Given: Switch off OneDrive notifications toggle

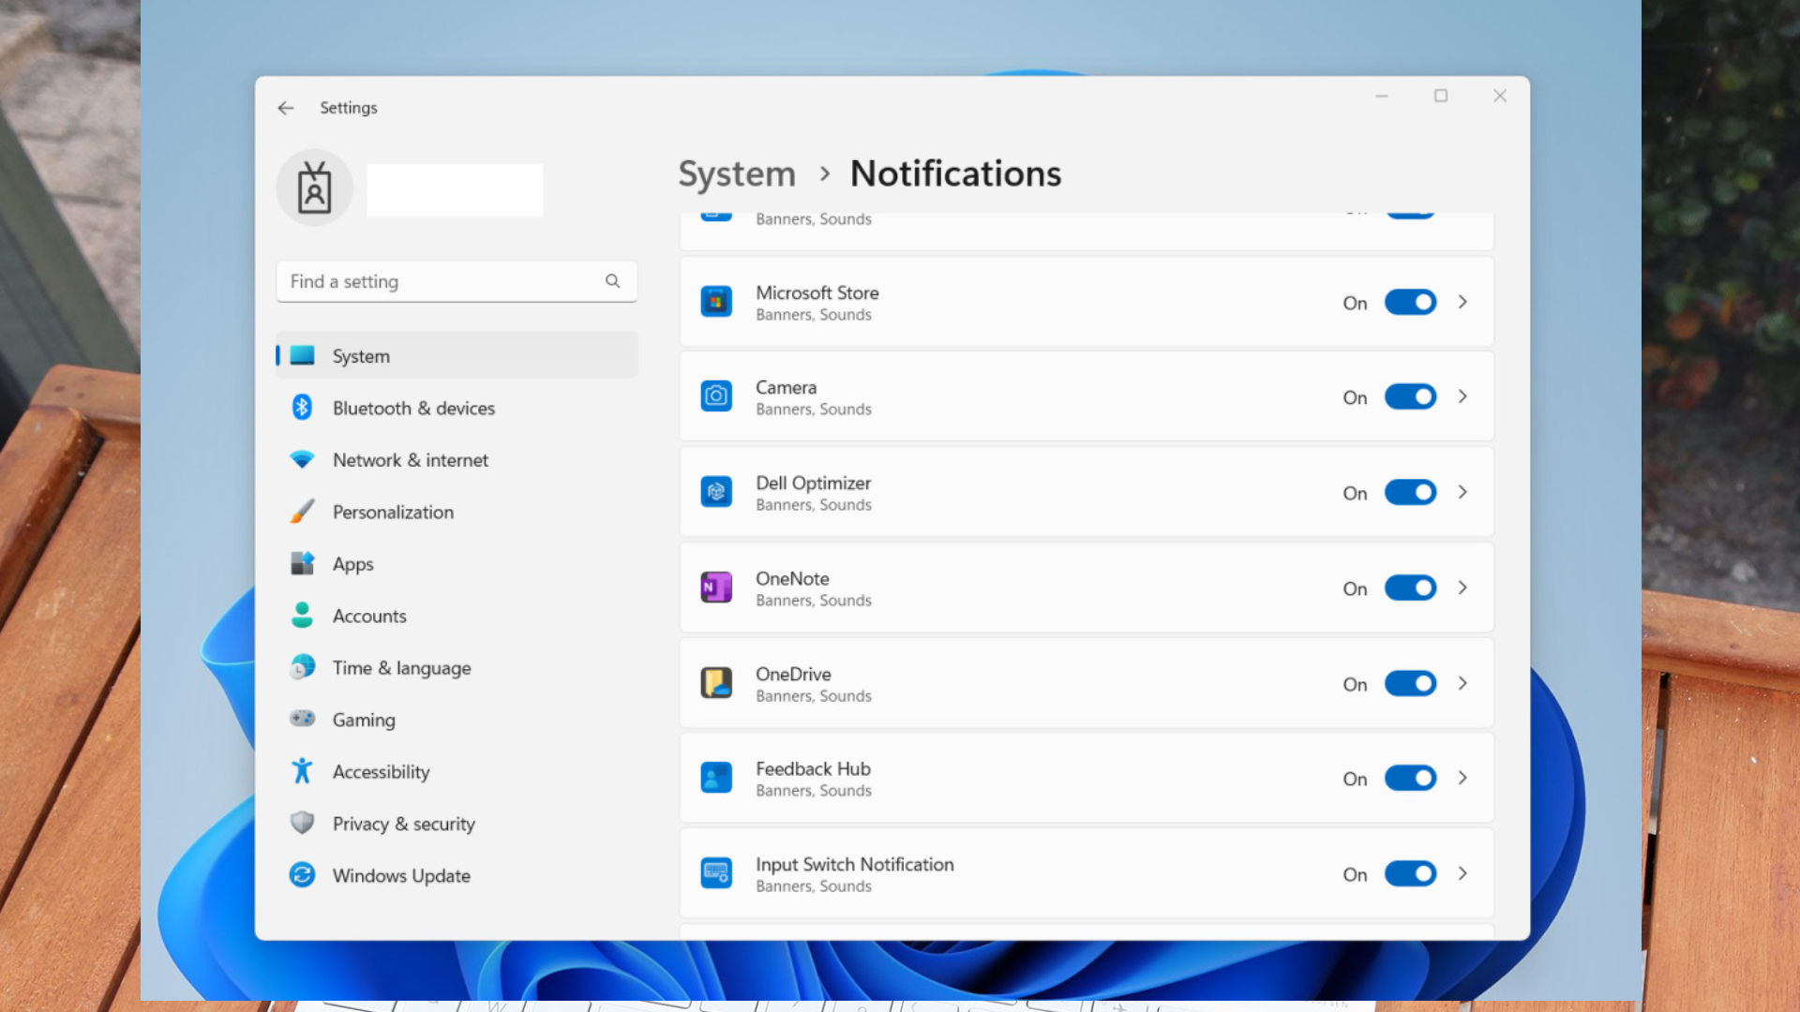Looking at the screenshot, I should point(1410,683).
